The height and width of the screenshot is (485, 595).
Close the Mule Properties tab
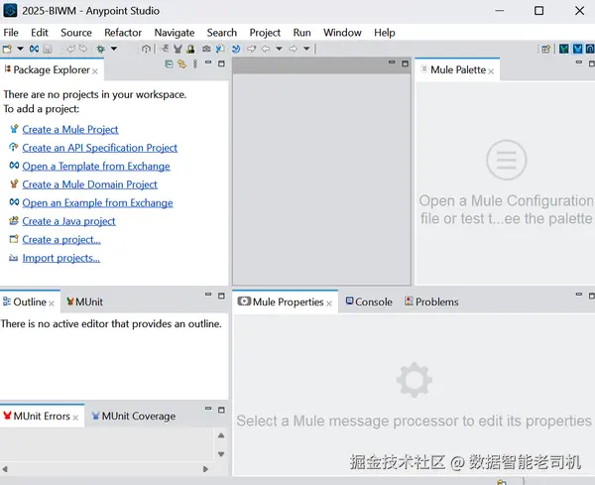(329, 303)
